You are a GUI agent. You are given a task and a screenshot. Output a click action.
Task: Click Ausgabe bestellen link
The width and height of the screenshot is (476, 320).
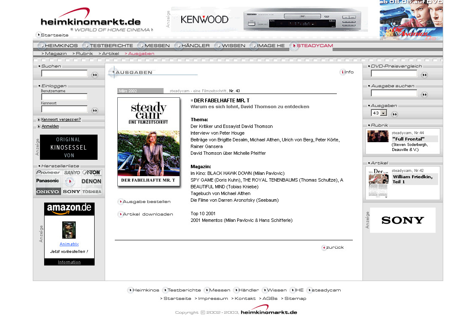click(145, 202)
